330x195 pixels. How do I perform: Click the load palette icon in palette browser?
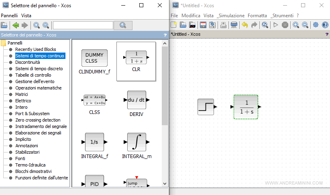[x=4, y=25]
